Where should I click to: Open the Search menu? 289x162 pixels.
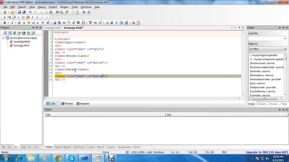coord(22,7)
